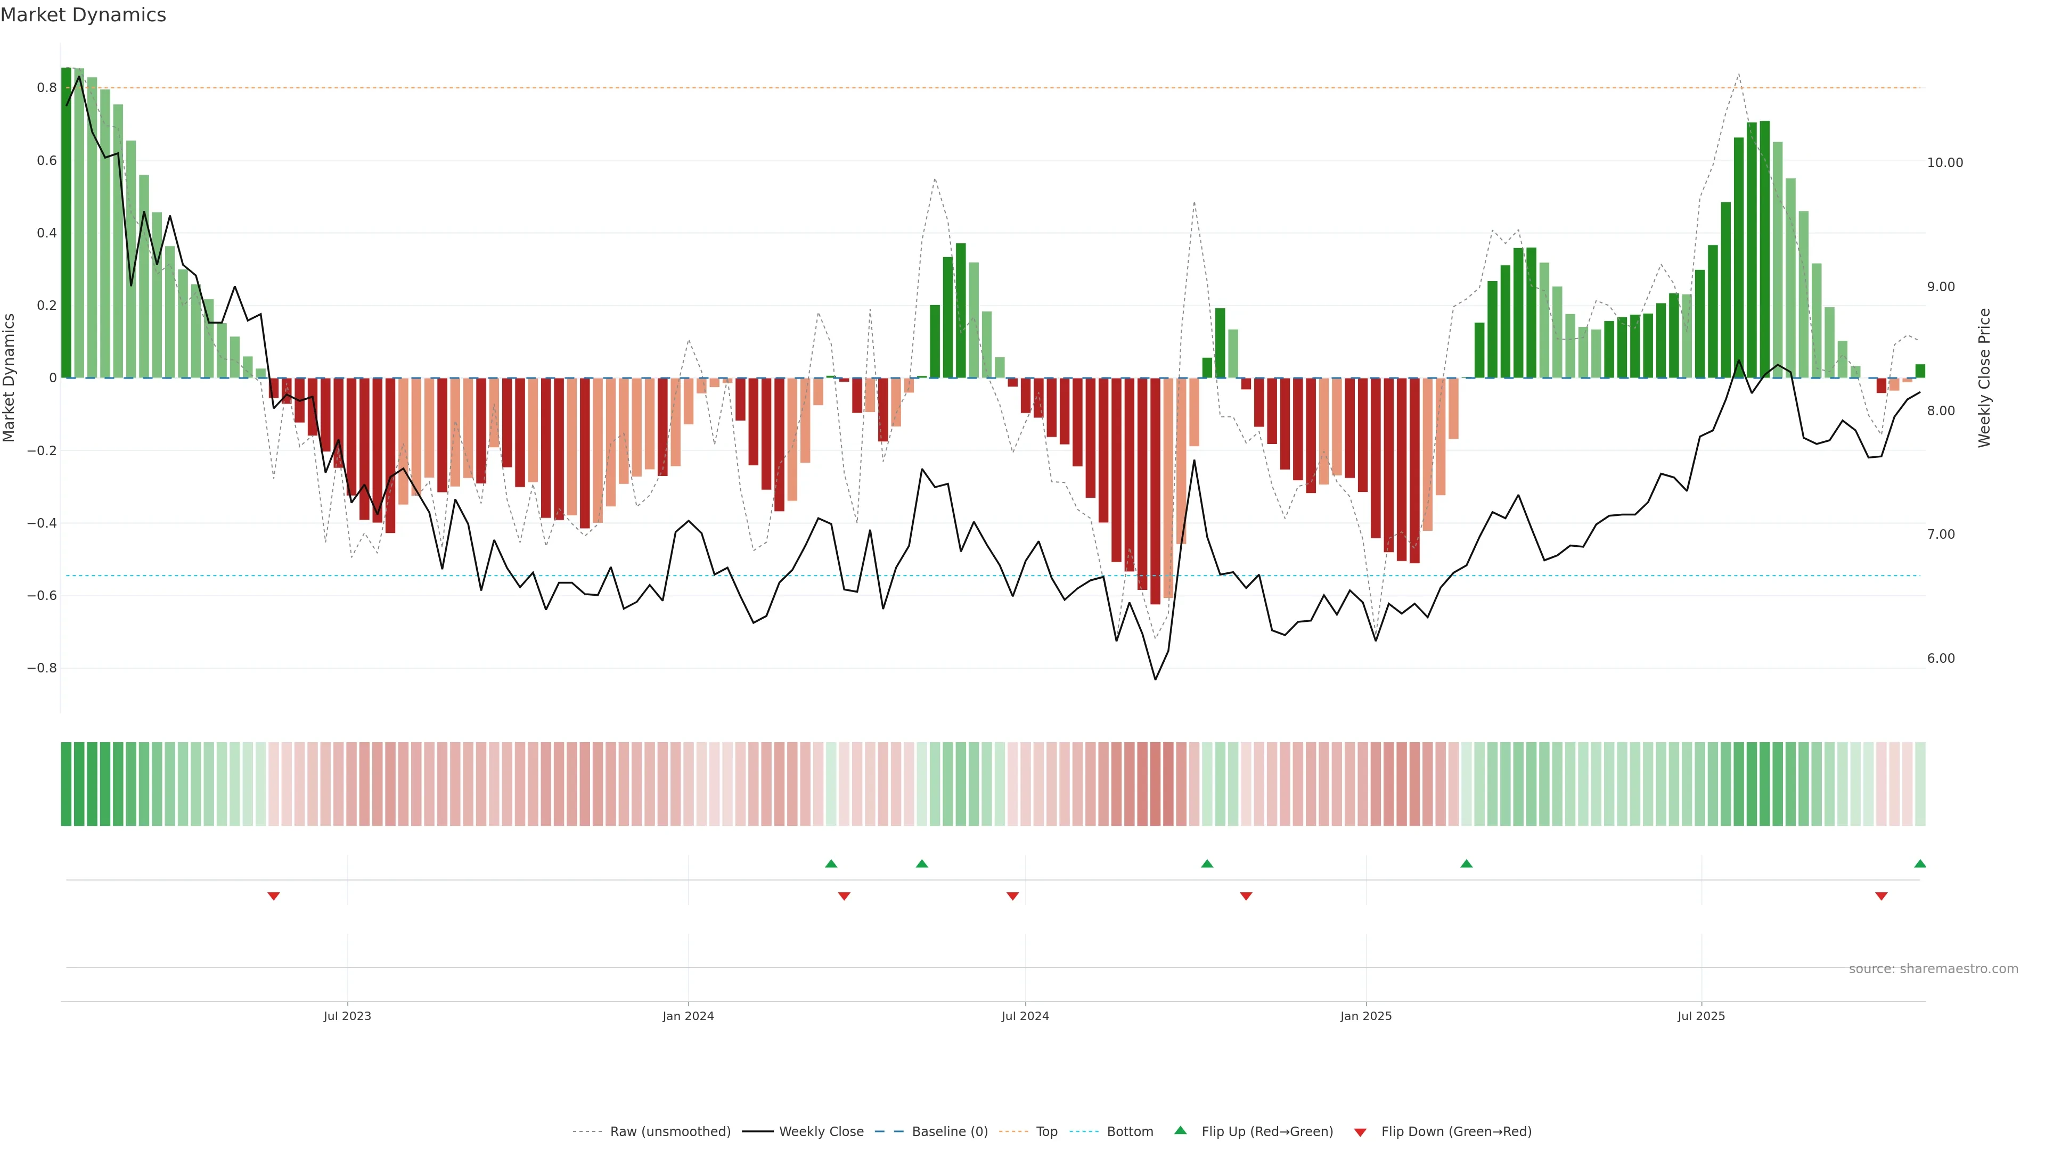Viewport: 2045px width, 1150px height.
Task: Click the source: sharemaestro.com text
Action: [1933, 968]
